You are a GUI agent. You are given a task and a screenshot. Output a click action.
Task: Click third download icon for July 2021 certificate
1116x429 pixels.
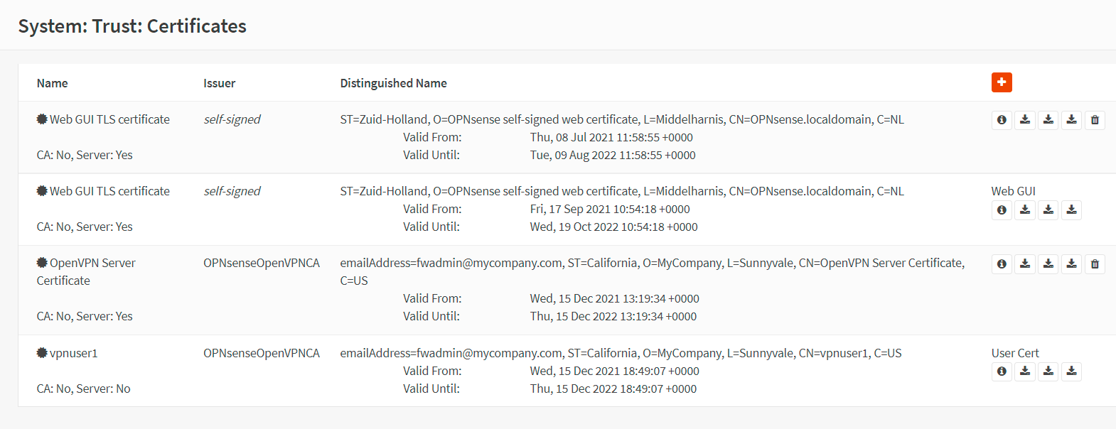[x=1071, y=120]
